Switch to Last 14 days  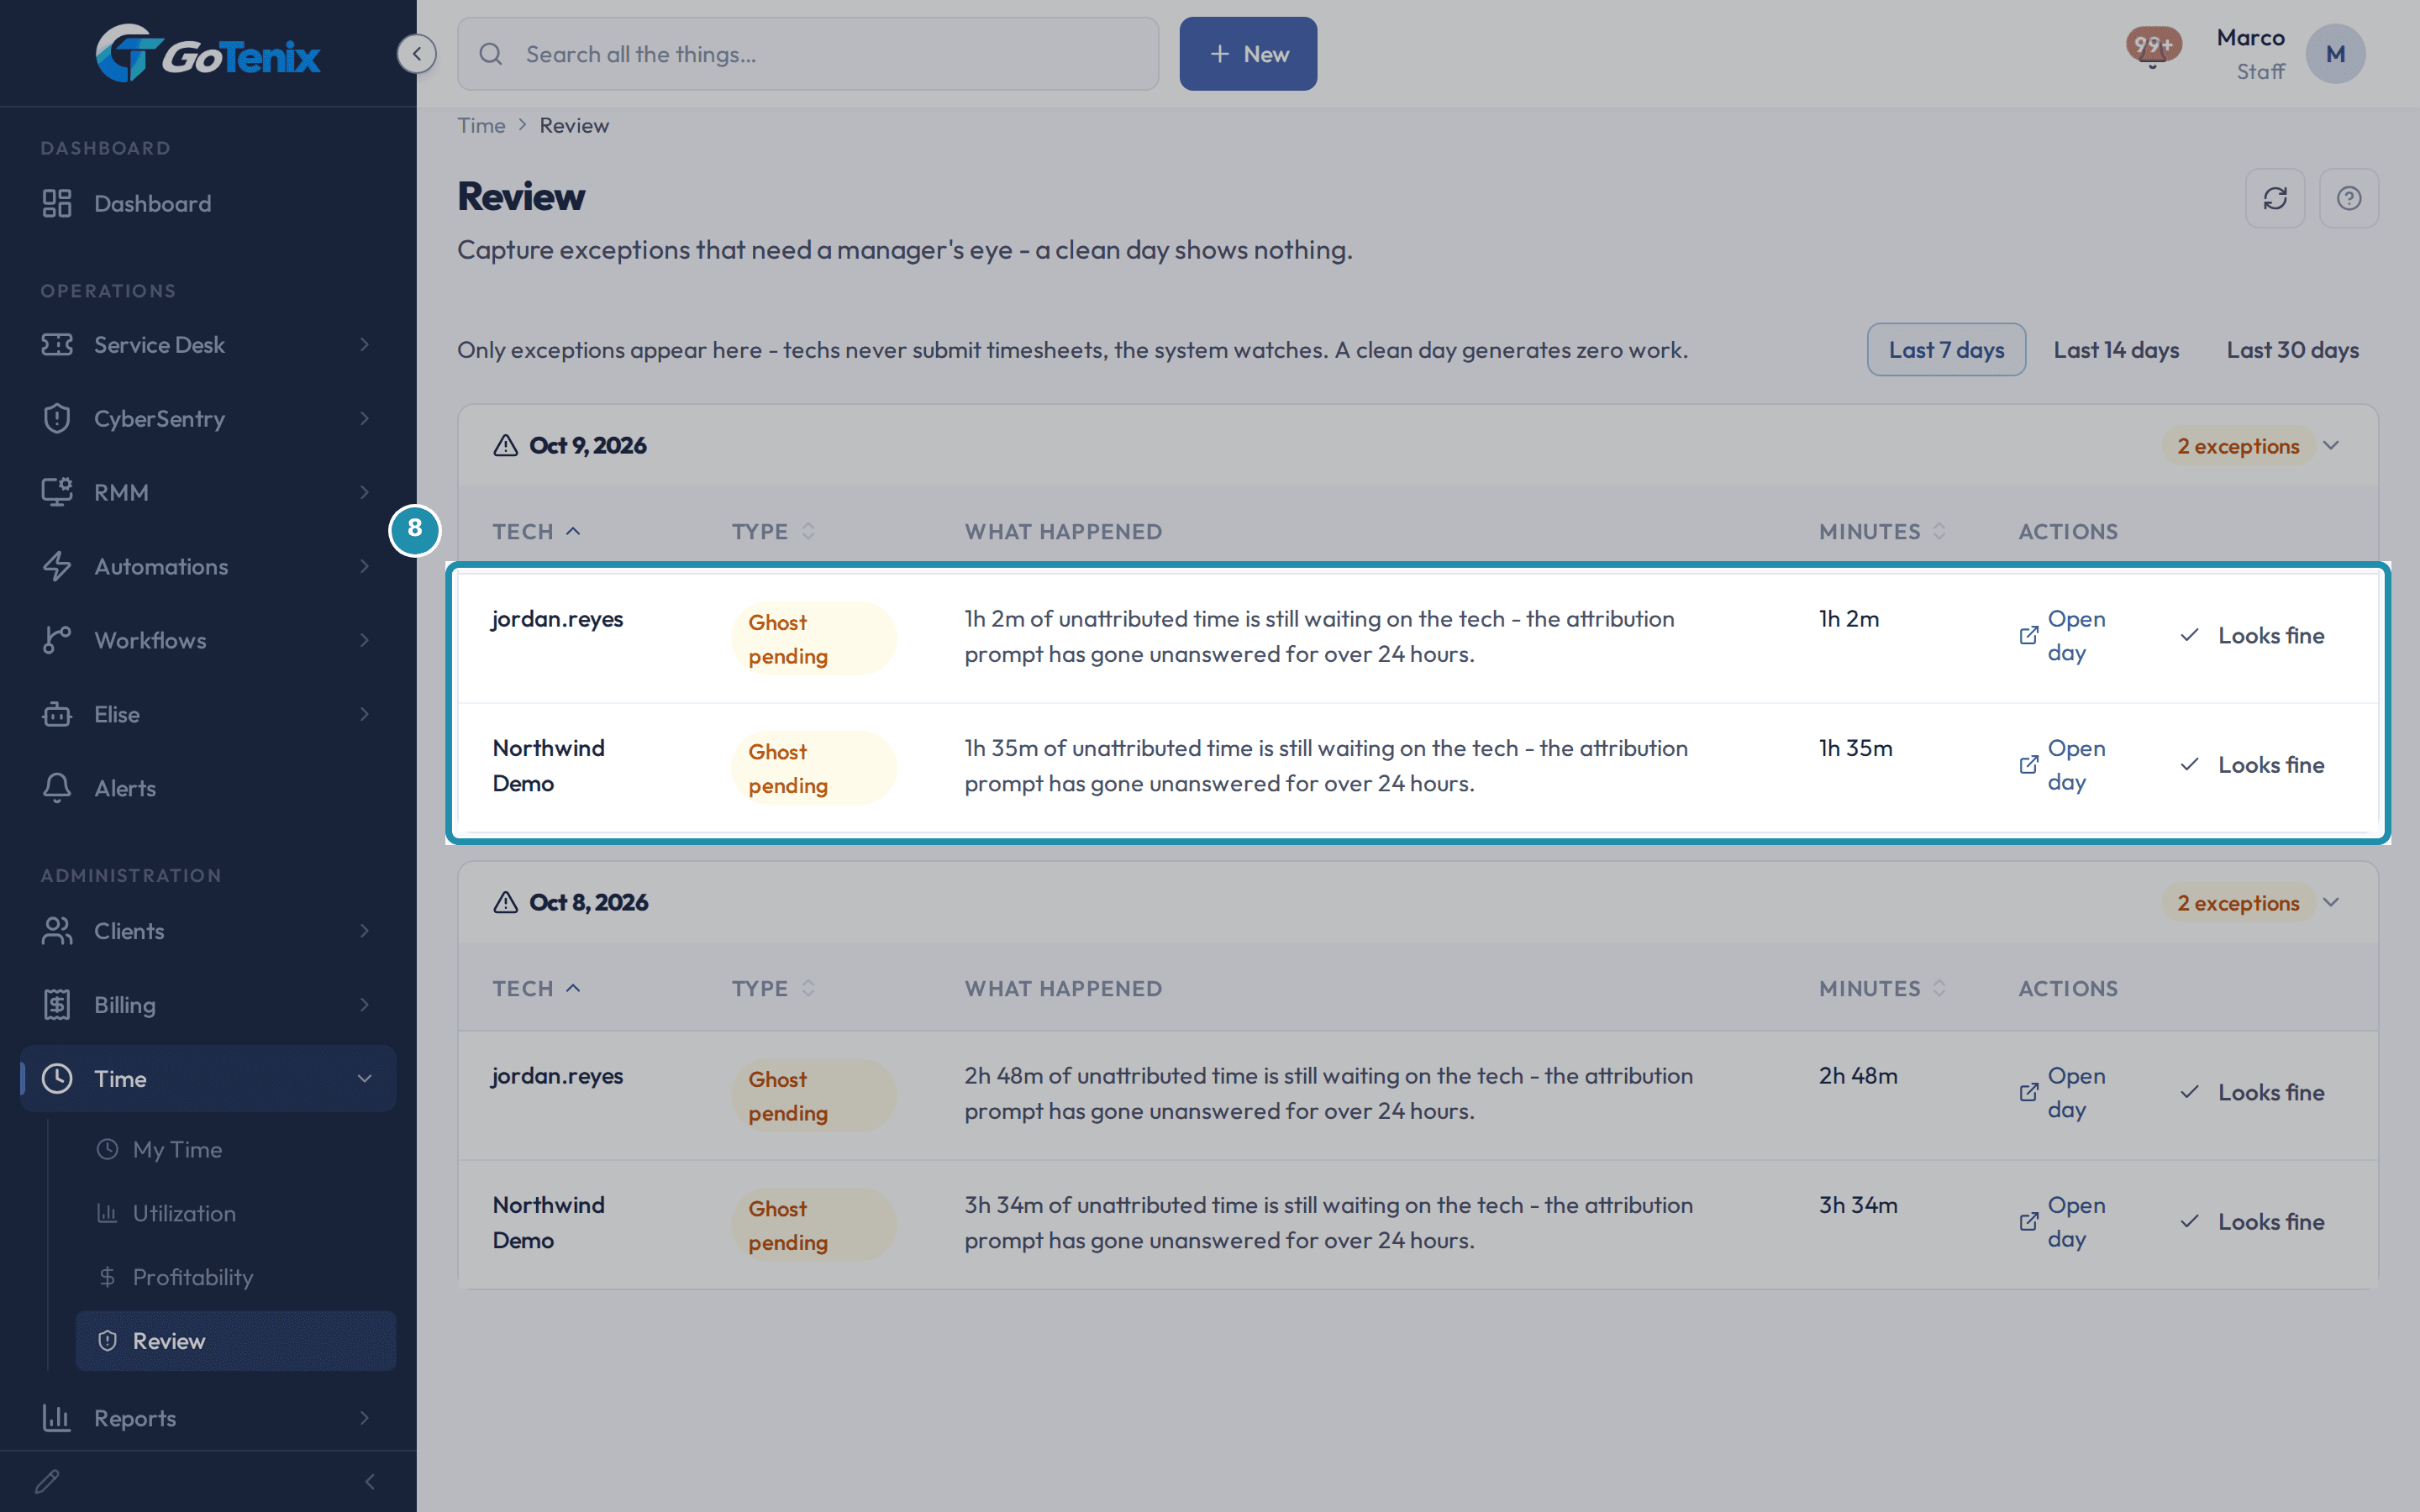2116,350
